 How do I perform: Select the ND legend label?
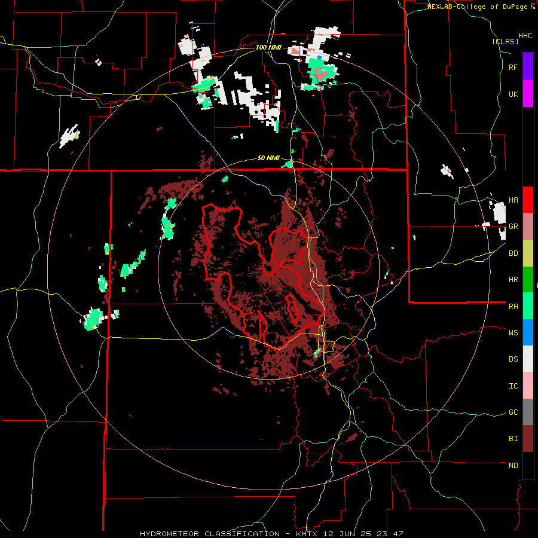513,466
